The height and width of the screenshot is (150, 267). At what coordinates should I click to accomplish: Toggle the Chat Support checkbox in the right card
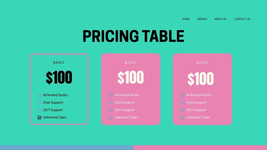pyautogui.click(x=183, y=103)
